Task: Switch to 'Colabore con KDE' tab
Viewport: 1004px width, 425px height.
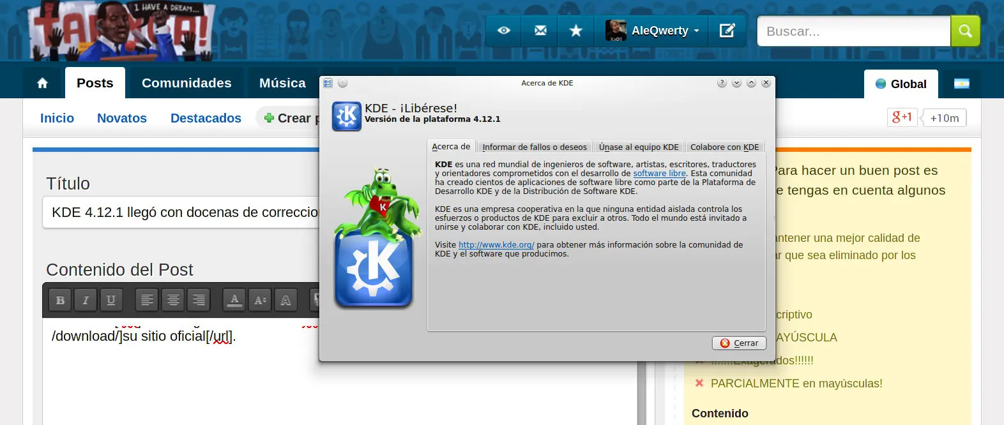Action: click(725, 147)
